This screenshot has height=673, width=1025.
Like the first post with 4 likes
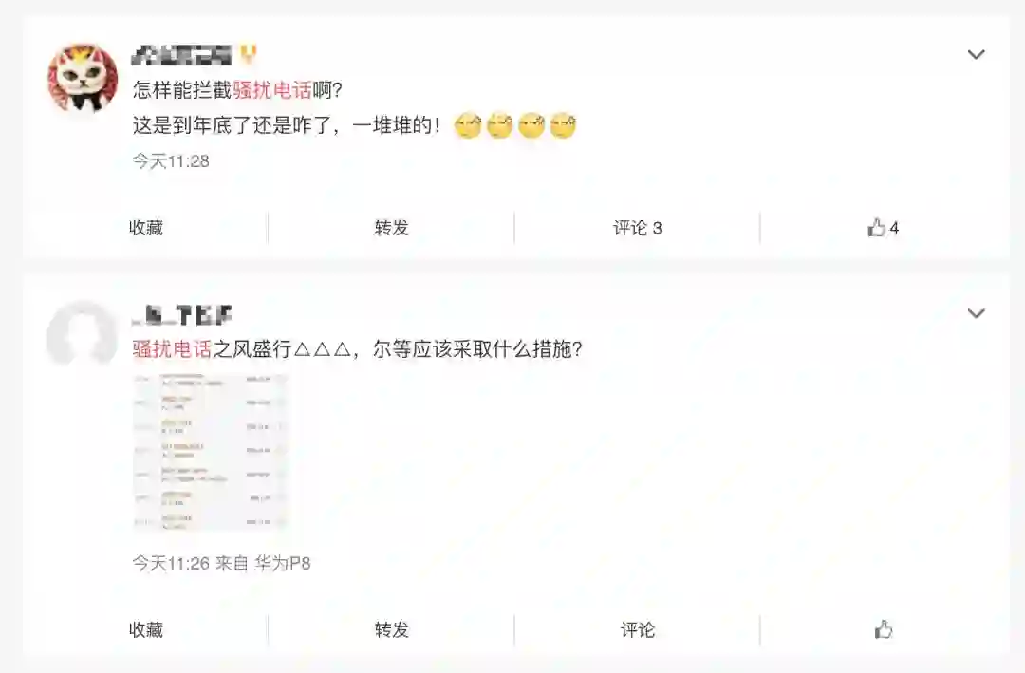click(884, 228)
